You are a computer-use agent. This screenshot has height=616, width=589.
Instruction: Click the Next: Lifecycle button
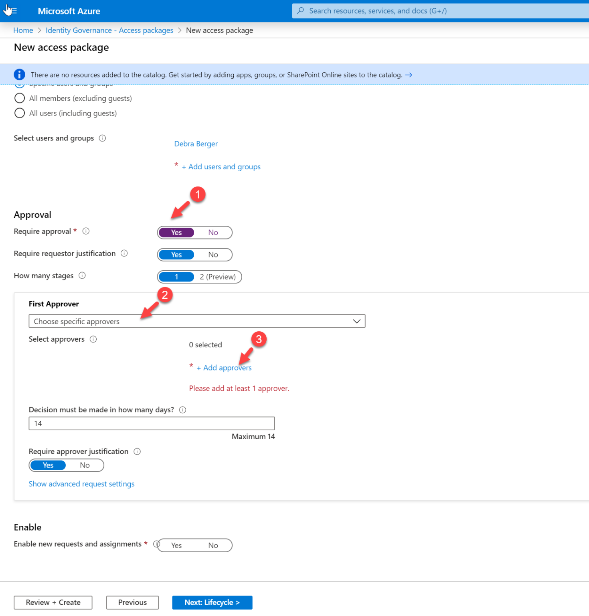[212, 602]
